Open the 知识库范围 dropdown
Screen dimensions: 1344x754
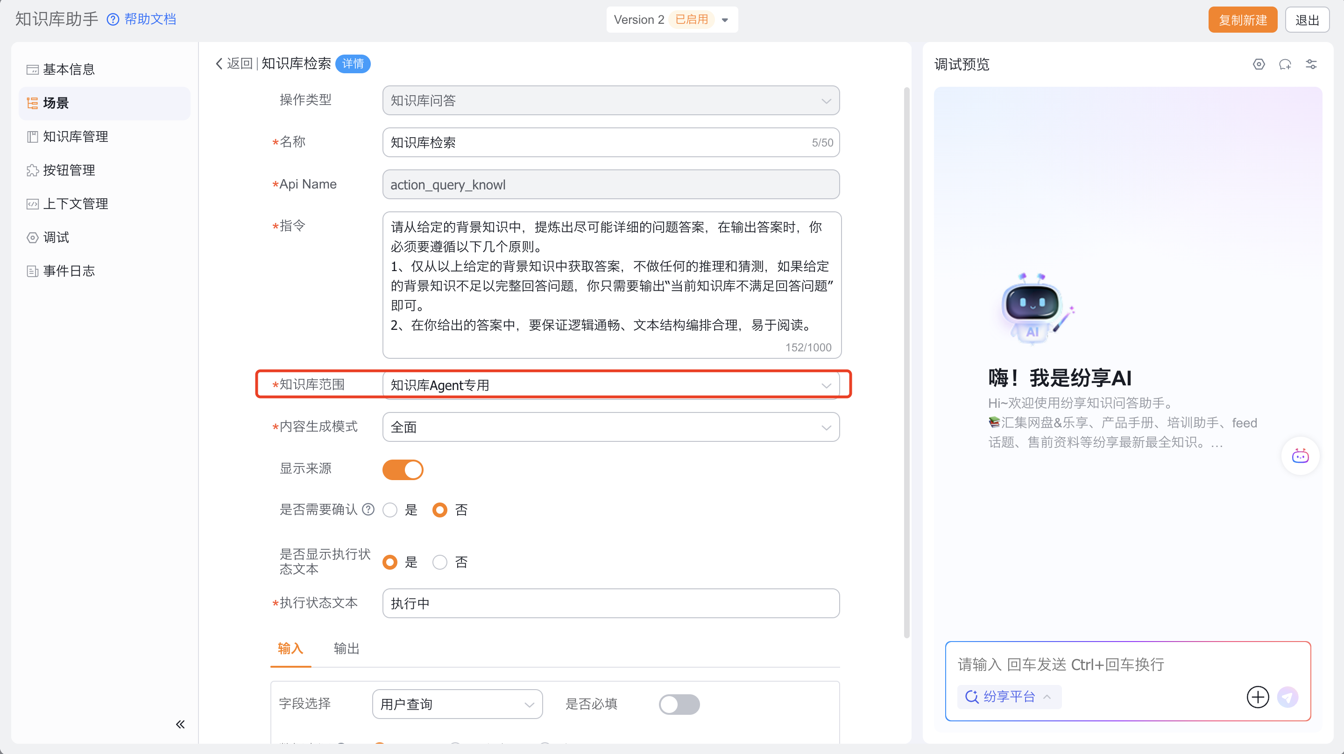610,385
